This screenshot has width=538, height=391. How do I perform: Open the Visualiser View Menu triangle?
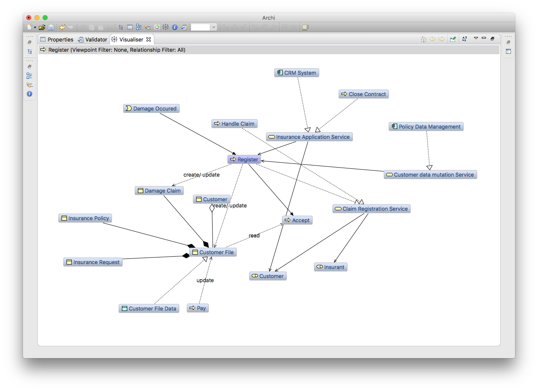pyautogui.click(x=476, y=38)
